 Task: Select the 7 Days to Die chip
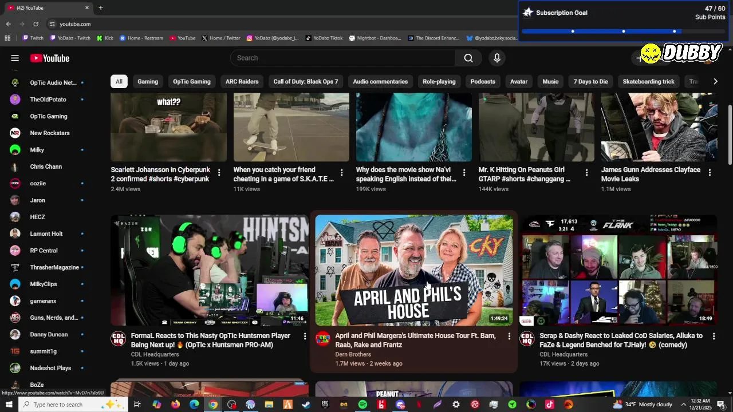pyautogui.click(x=590, y=81)
